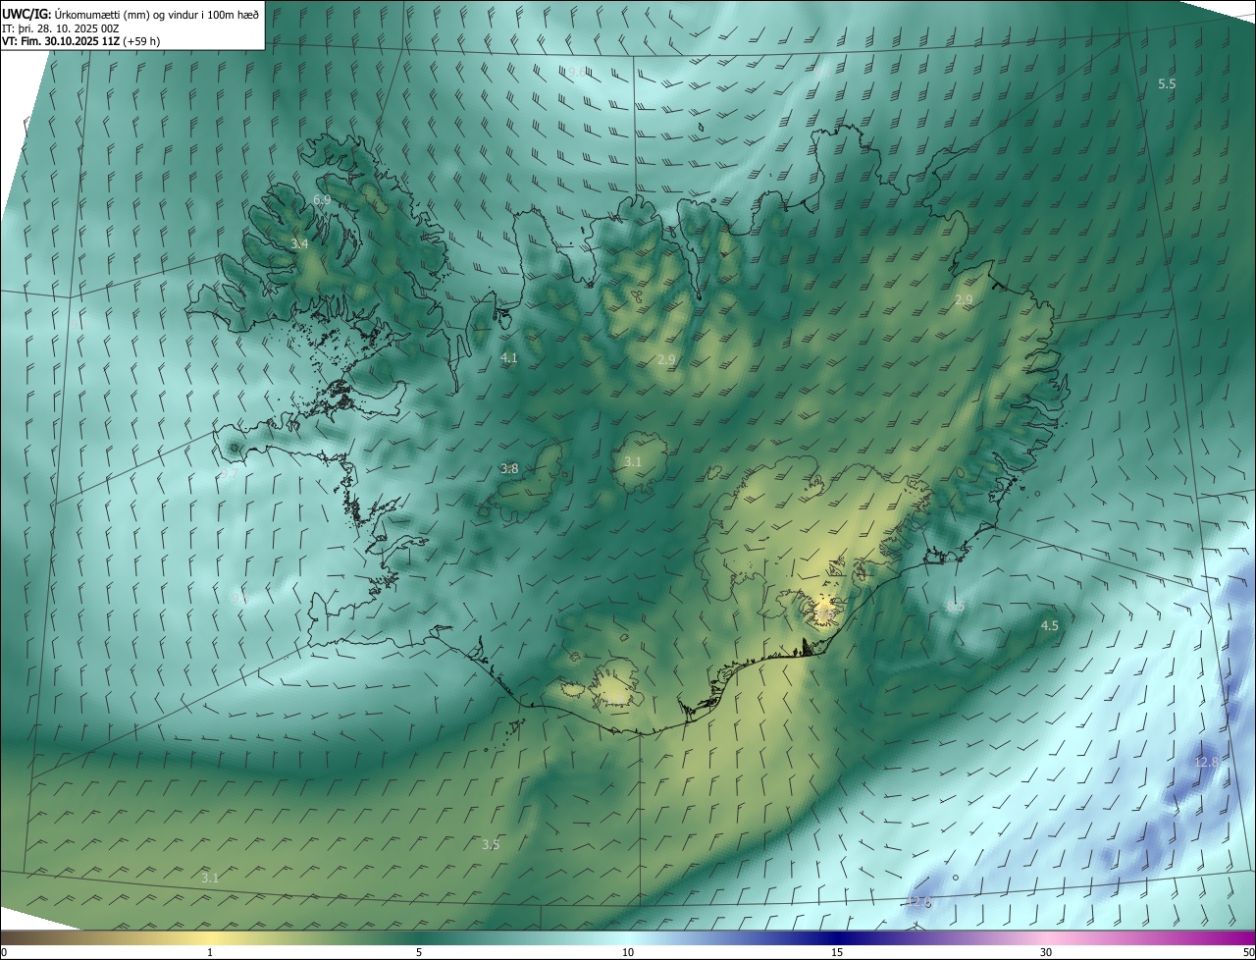Click the color scale tick label 30
Image resolution: width=1256 pixels, height=960 pixels.
1046,952
